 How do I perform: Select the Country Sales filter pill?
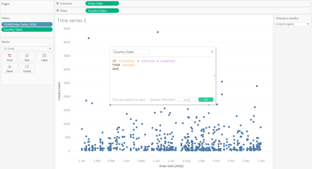(x=27, y=30)
